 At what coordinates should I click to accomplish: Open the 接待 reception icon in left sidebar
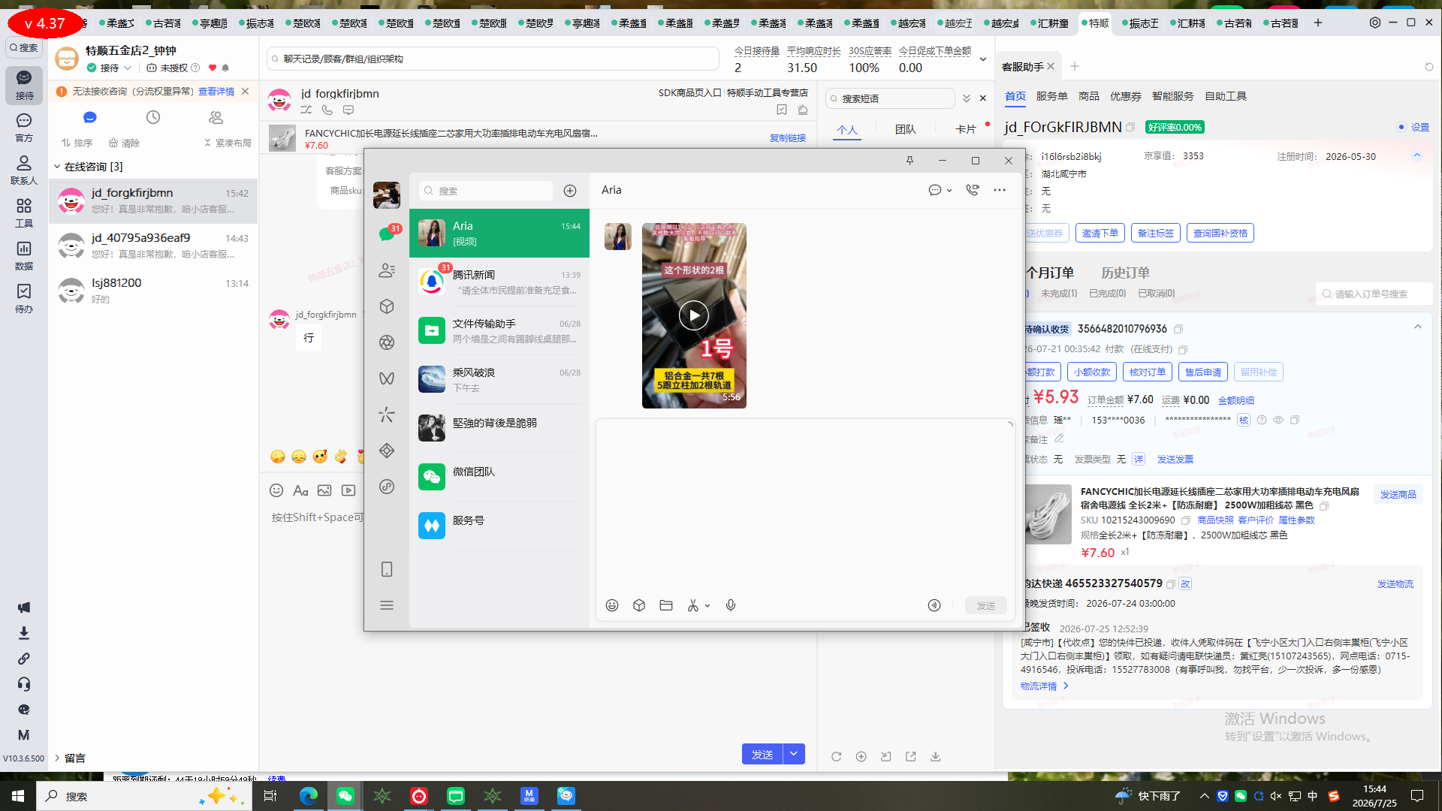point(24,85)
